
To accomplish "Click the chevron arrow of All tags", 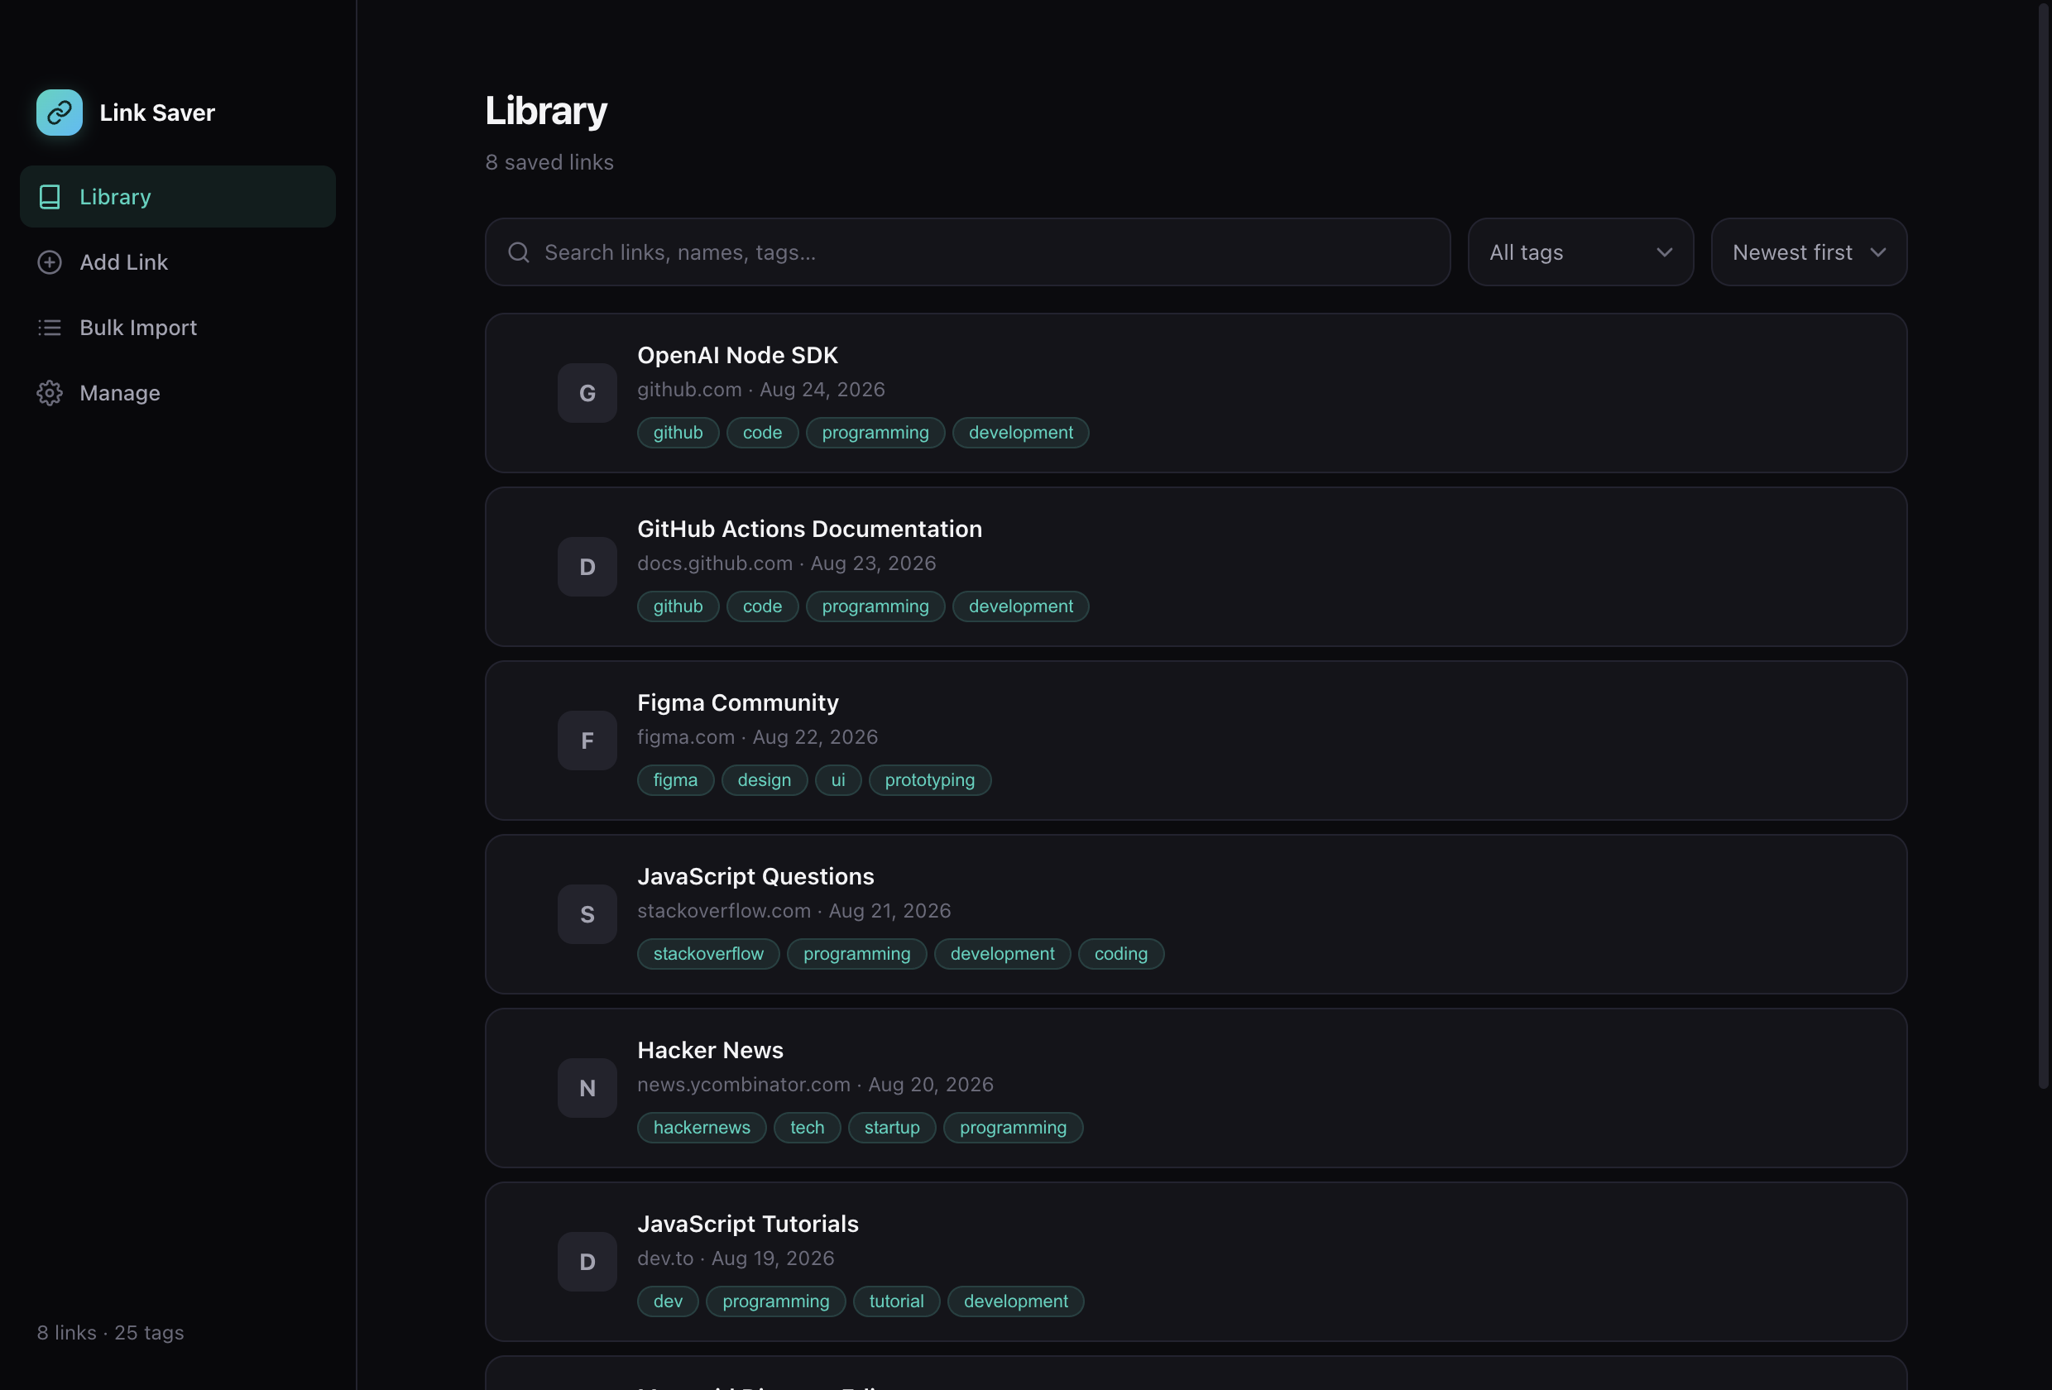I will pyautogui.click(x=1665, y=252).
